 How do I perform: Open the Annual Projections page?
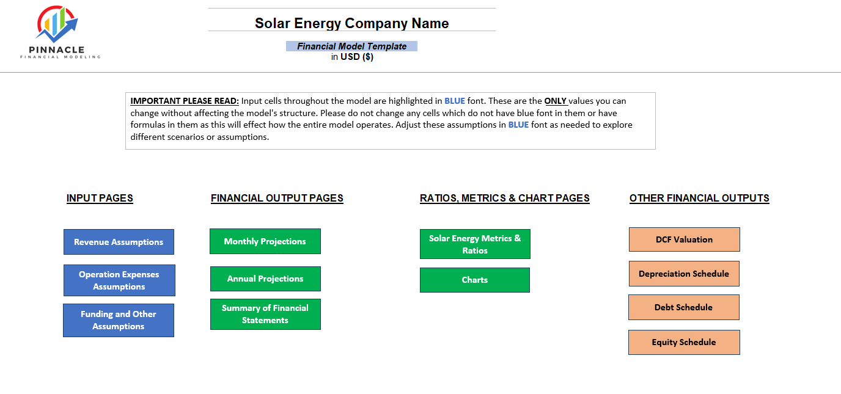coord(265,279)
